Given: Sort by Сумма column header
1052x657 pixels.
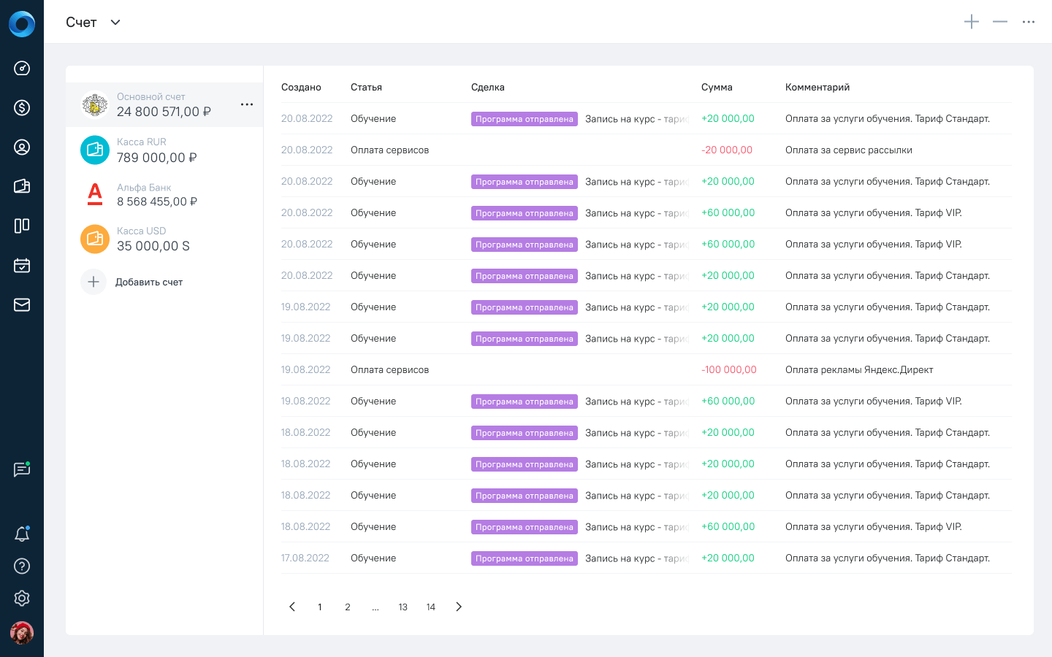Looking at the screenshot, I should (717, 87).
